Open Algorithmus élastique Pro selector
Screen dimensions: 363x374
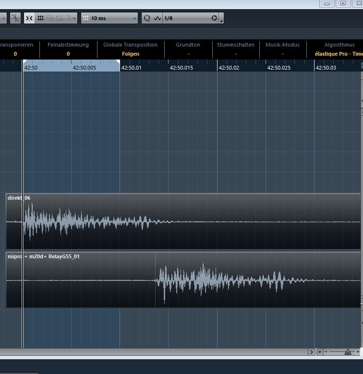(x=339, y=54)
